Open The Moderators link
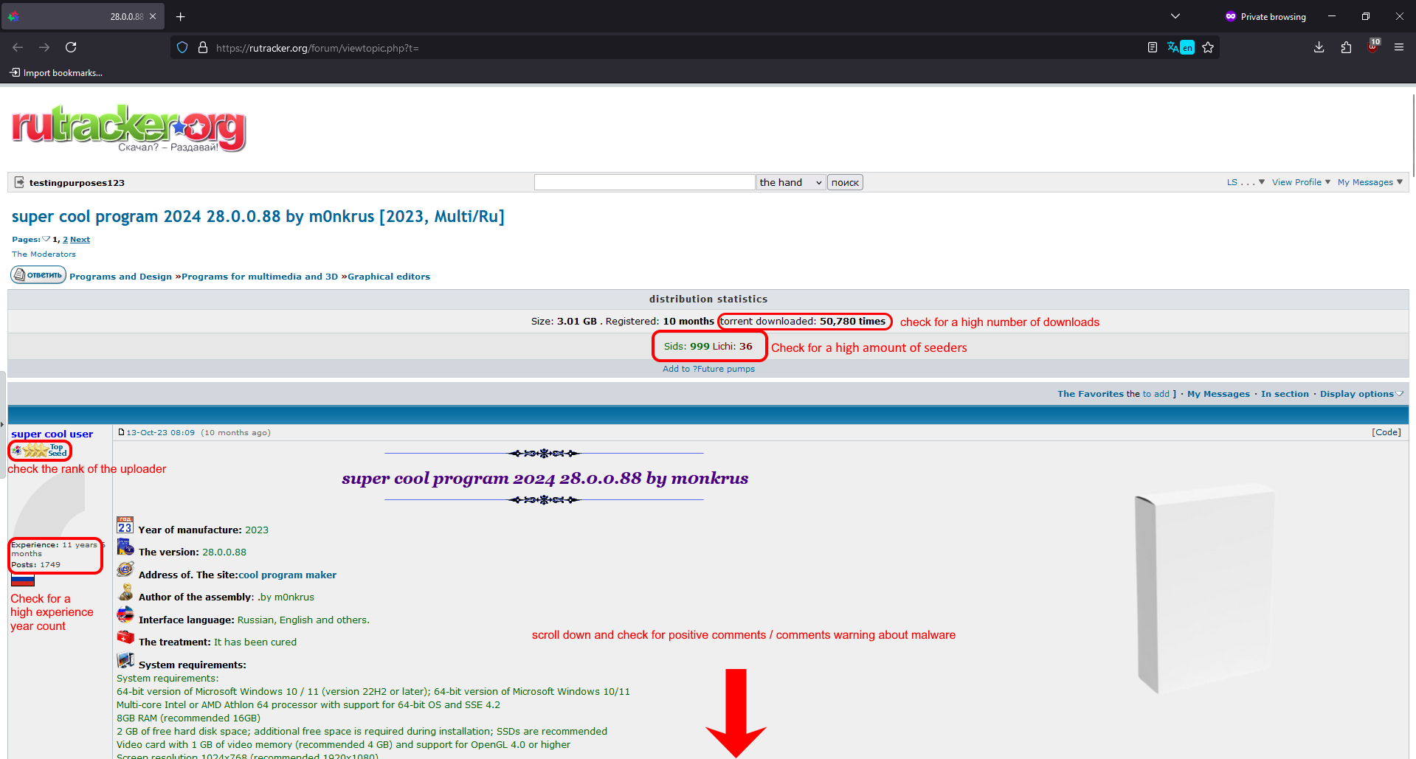Viewport: 1416px width, 759px height. [x=44, y=254]
